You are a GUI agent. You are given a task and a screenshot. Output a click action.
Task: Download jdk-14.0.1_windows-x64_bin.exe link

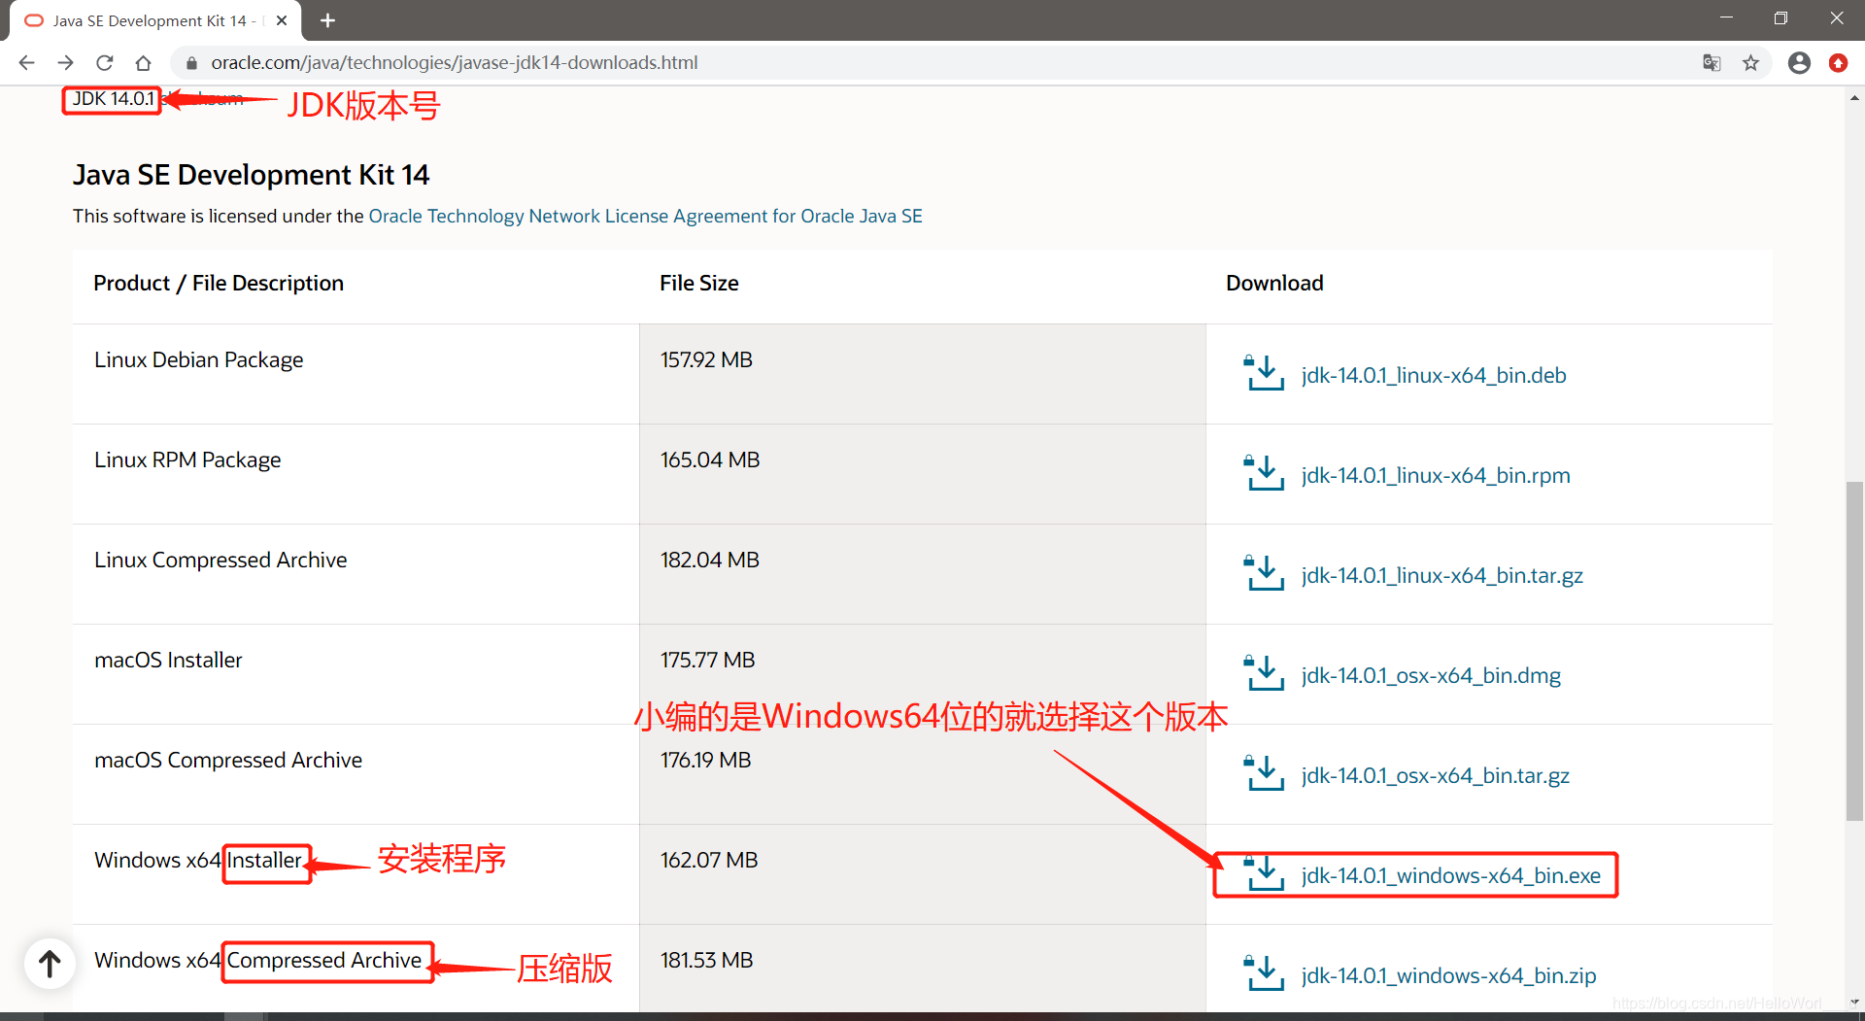point(1451,875)
